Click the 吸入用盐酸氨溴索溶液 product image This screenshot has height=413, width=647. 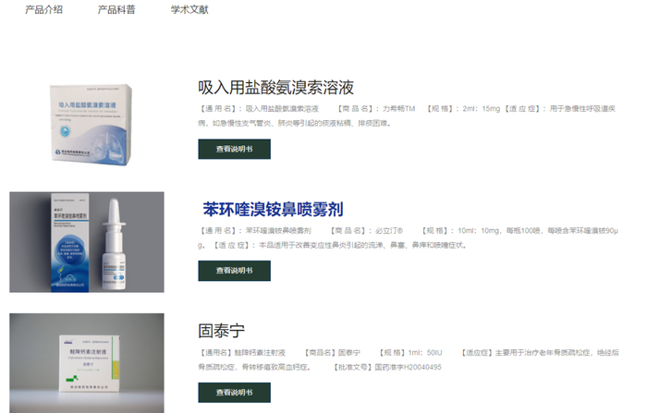click(91, 125)
